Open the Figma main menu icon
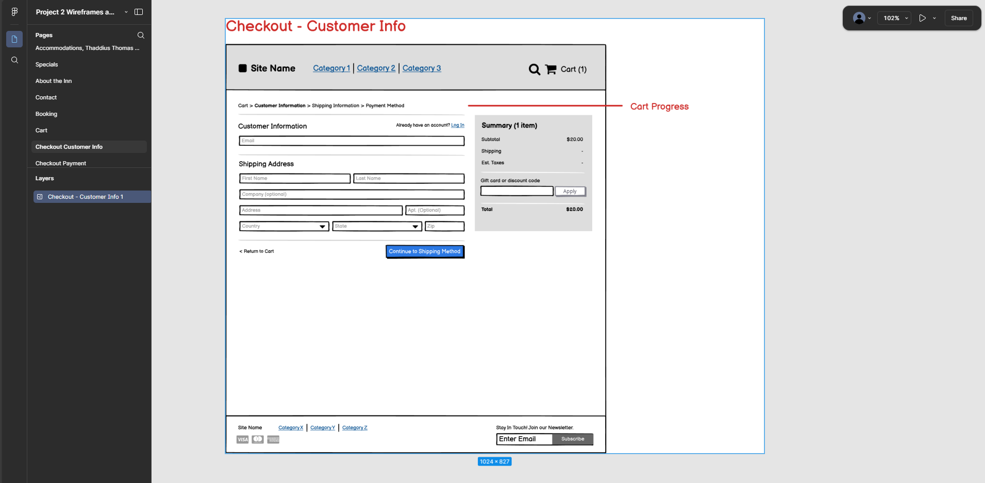Image resolution: width=985 pixels, height=483 pixels. (x=14, y=12)
